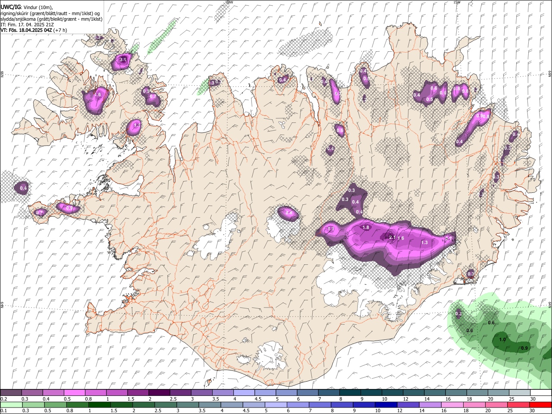Click the 0.1 pale green lower legend swatch
552x414 pixels.
pos(11,405)
